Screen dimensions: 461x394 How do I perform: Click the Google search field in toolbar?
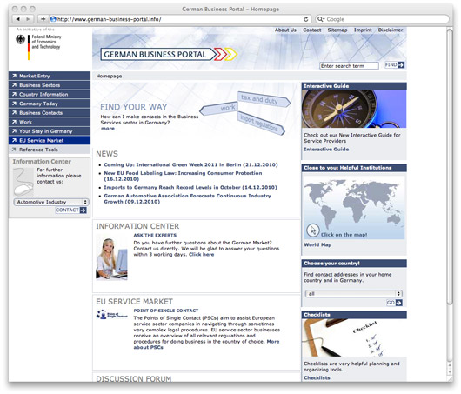click(382, 19)
